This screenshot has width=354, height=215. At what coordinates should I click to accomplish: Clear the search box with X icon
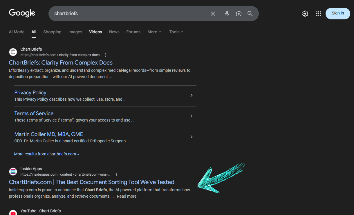click(213, 14)
